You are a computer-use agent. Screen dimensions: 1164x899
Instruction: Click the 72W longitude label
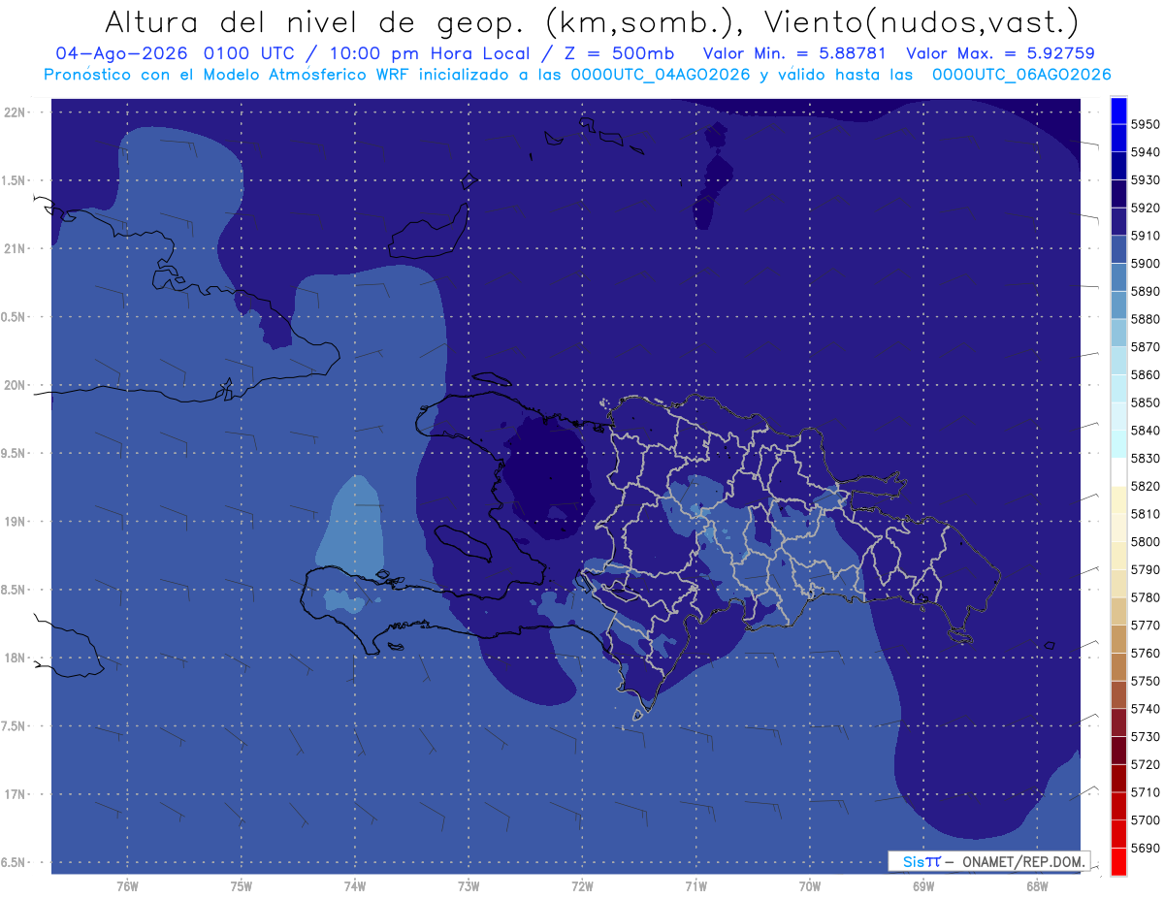coord(582,887)
